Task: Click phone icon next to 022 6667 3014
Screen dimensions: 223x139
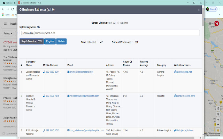Action: [x=44, y=72]
